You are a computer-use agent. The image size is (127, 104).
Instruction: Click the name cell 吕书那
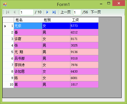pyautogui.click(x=28, y=58)
